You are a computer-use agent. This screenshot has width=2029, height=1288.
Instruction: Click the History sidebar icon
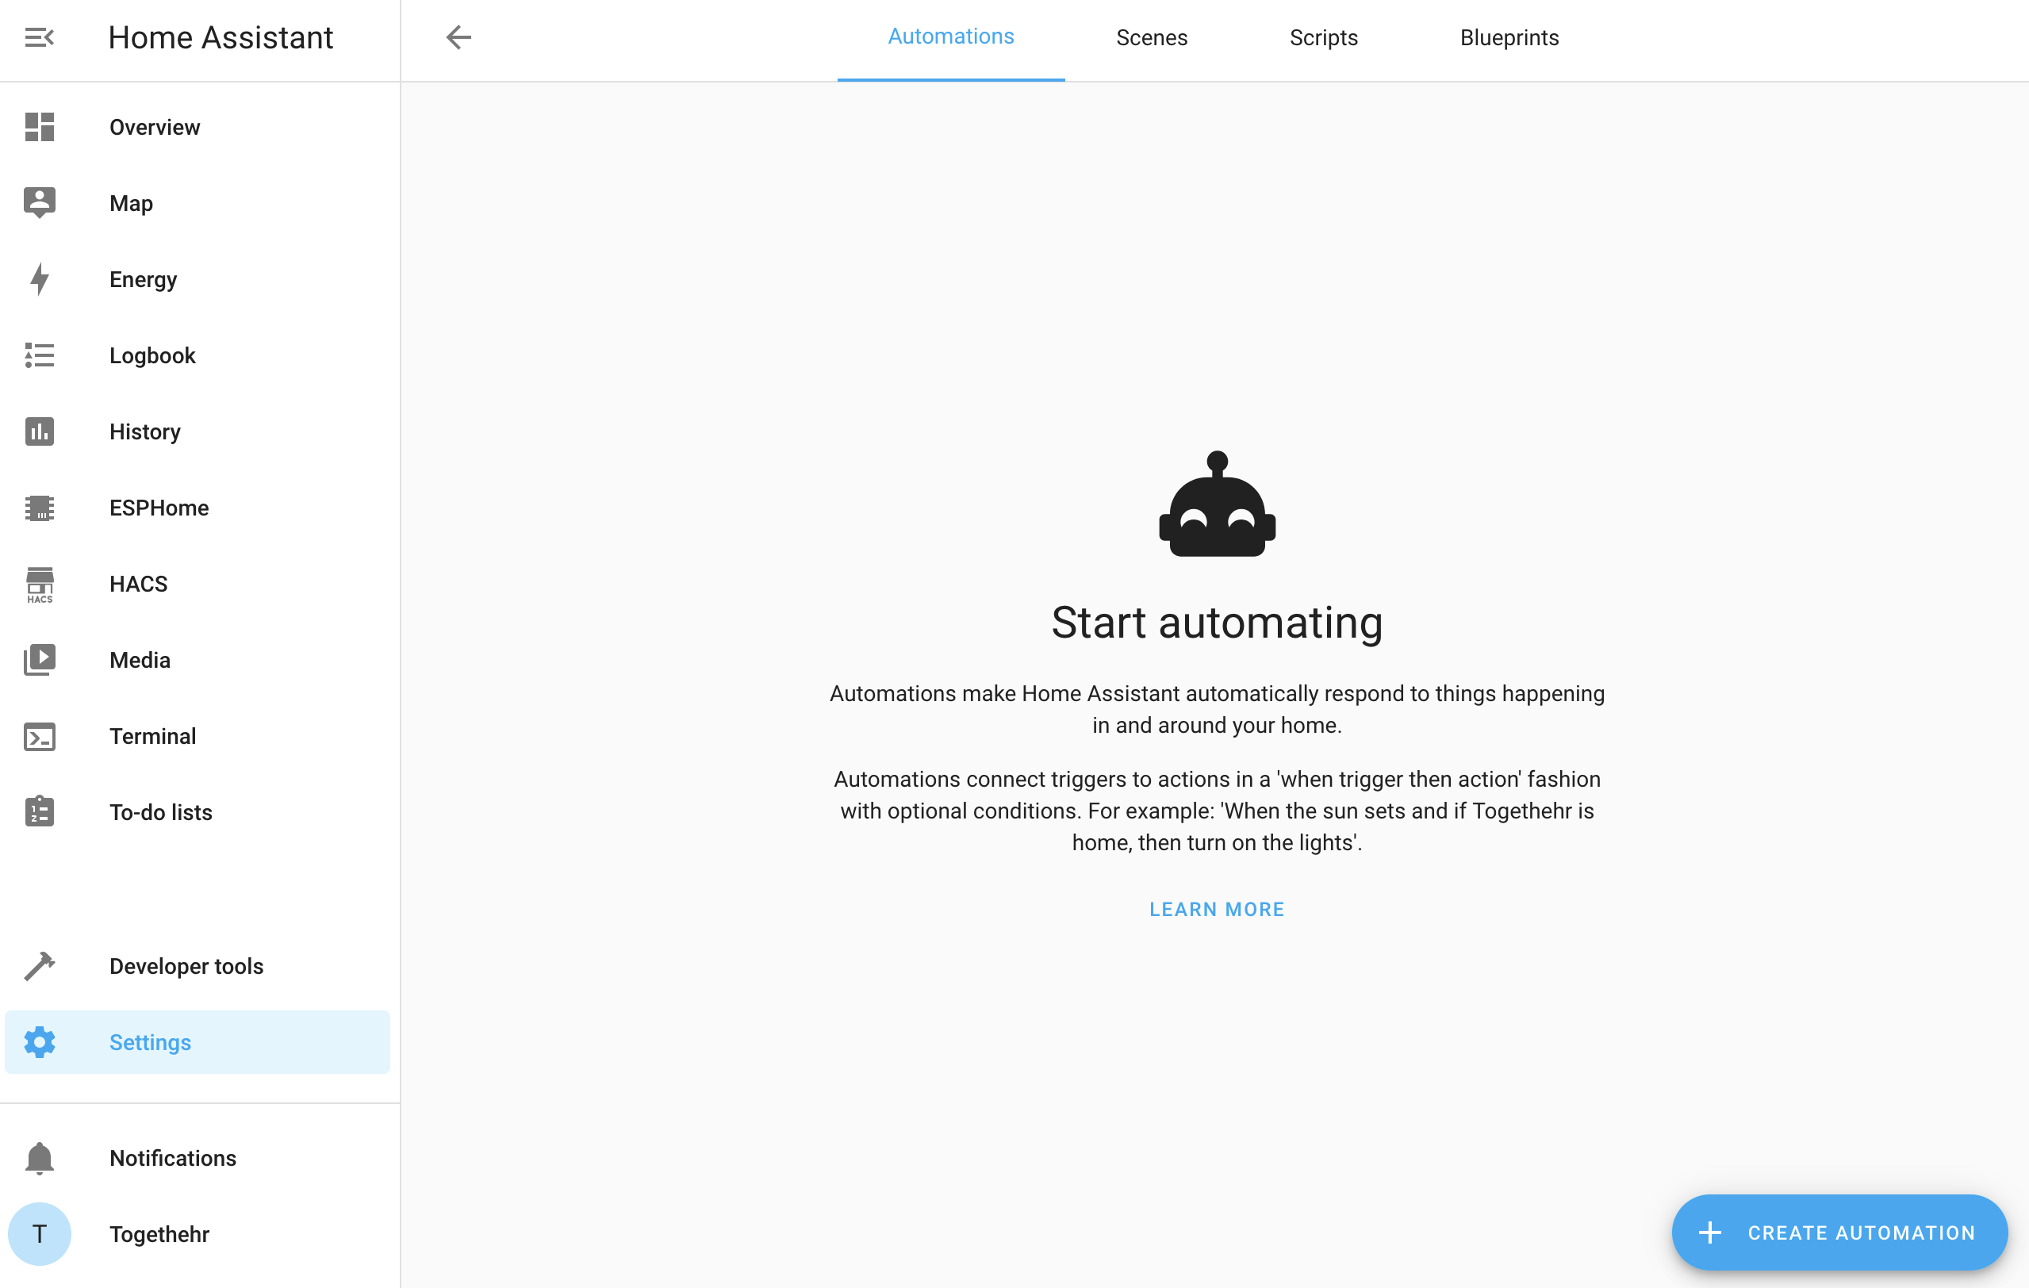pos(40,431)
